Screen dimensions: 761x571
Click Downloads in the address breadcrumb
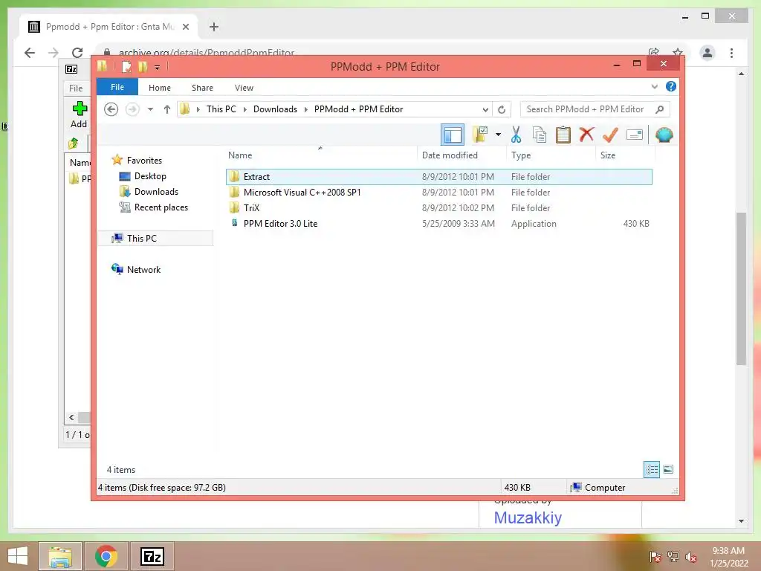(x=275, y=109)
